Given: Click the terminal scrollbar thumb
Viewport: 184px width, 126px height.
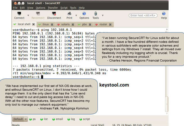Looking at the screenshot, I should (x=167, y=104).
